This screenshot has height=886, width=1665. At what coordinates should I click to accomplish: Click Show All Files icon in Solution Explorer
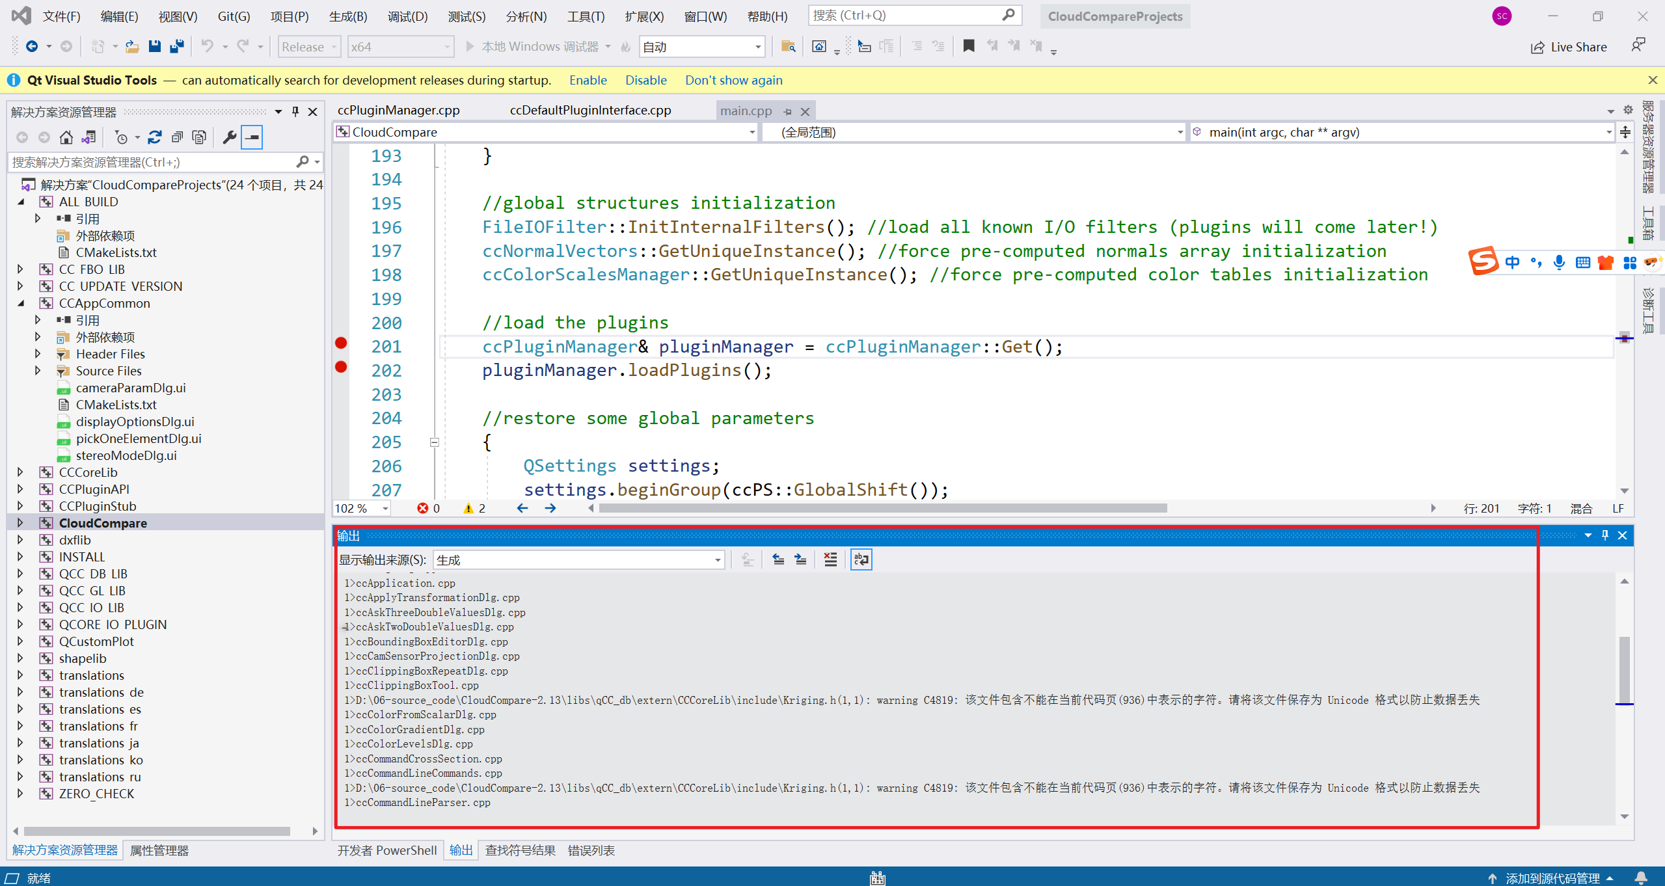click(x=199, y=137)
